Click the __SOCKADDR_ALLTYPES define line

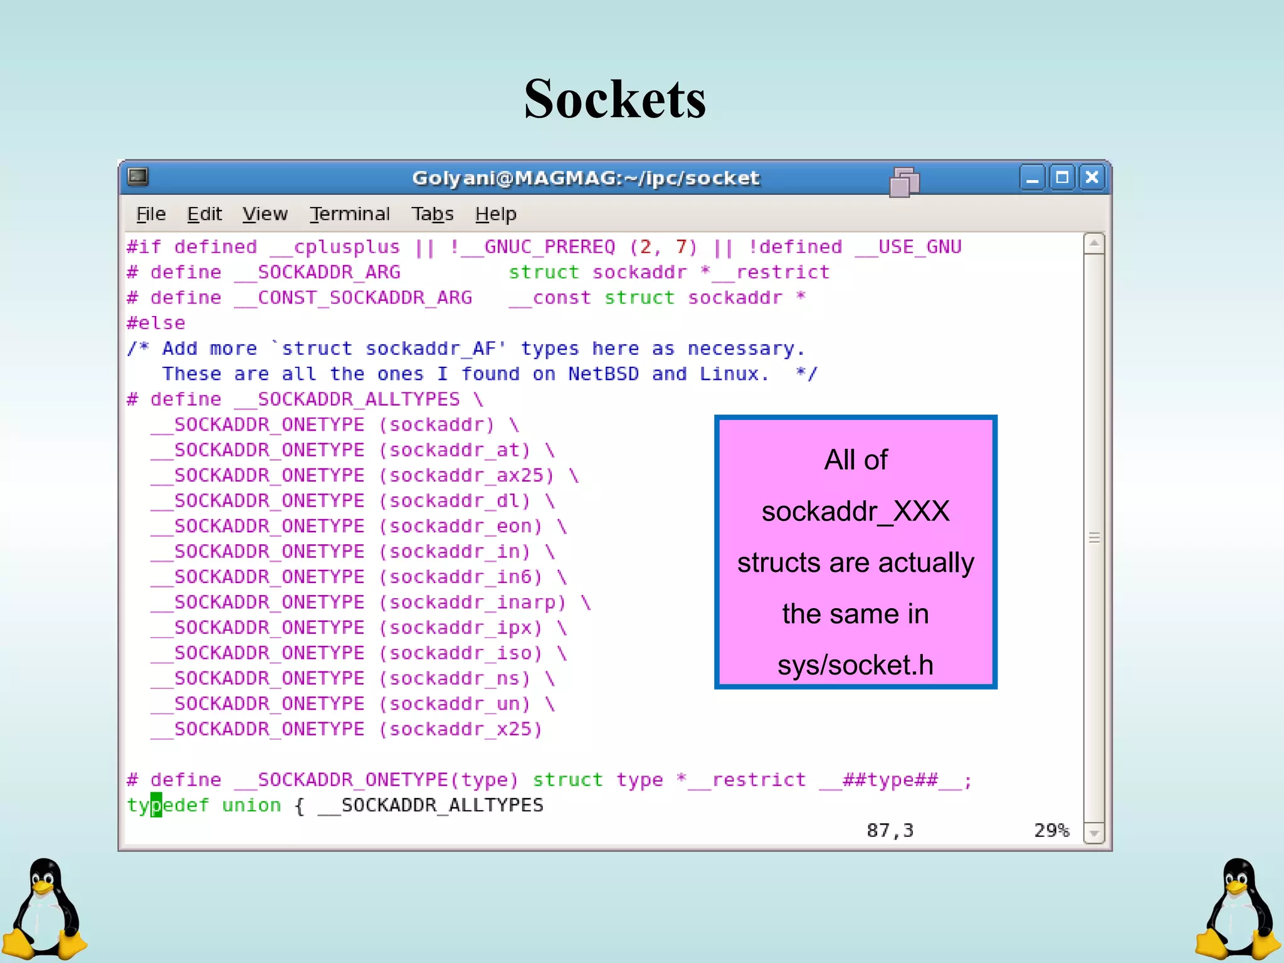pyautogui.click(x=305, y=399)
